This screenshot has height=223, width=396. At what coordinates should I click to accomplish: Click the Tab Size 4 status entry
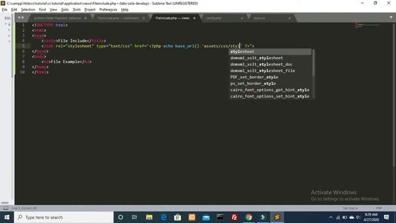pos(350,208)
